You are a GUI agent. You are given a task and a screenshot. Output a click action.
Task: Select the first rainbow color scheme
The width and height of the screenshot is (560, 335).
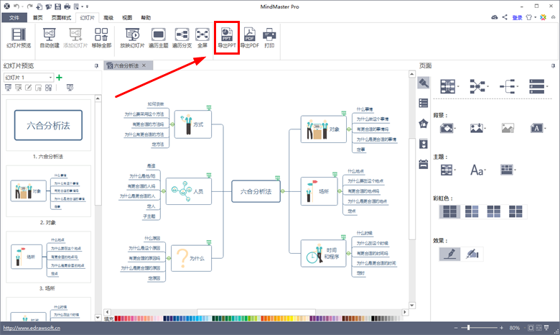click(449, 211)
